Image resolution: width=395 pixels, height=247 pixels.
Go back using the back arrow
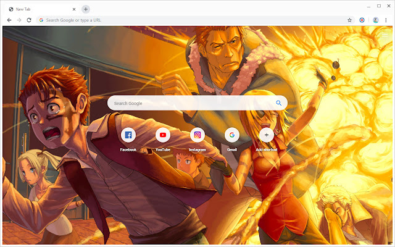pos(9,20)
